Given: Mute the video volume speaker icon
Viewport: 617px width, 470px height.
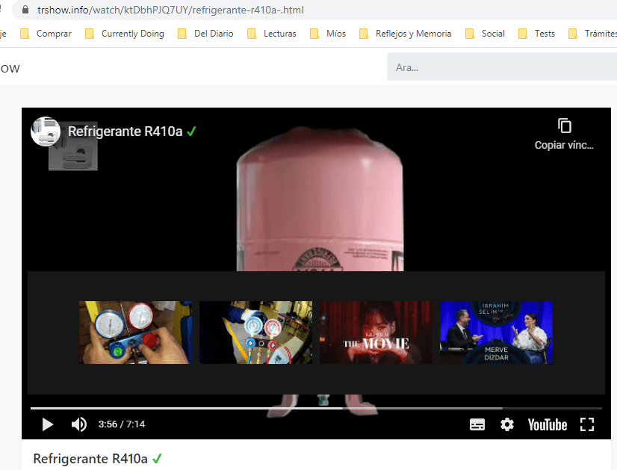Looking at the screenshot, I should [x=78, y=424].
